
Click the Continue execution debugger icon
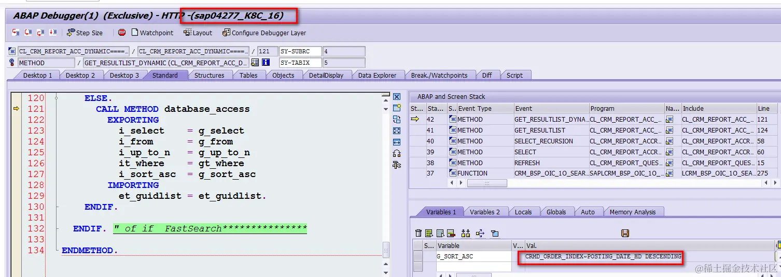click(53, 33)
